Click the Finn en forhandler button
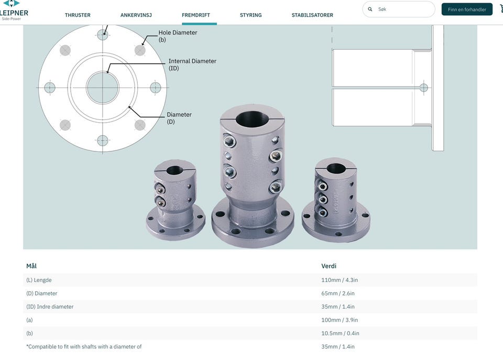Image resolution: width=503 pixels, height=362 pixels. coord(467,9)
